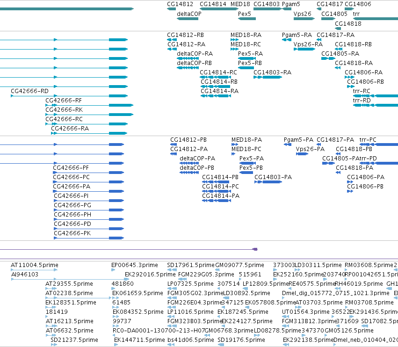Select EST LD30892.5prime
The height and width of the screenshot is (347, 398).
coord(246,293)
